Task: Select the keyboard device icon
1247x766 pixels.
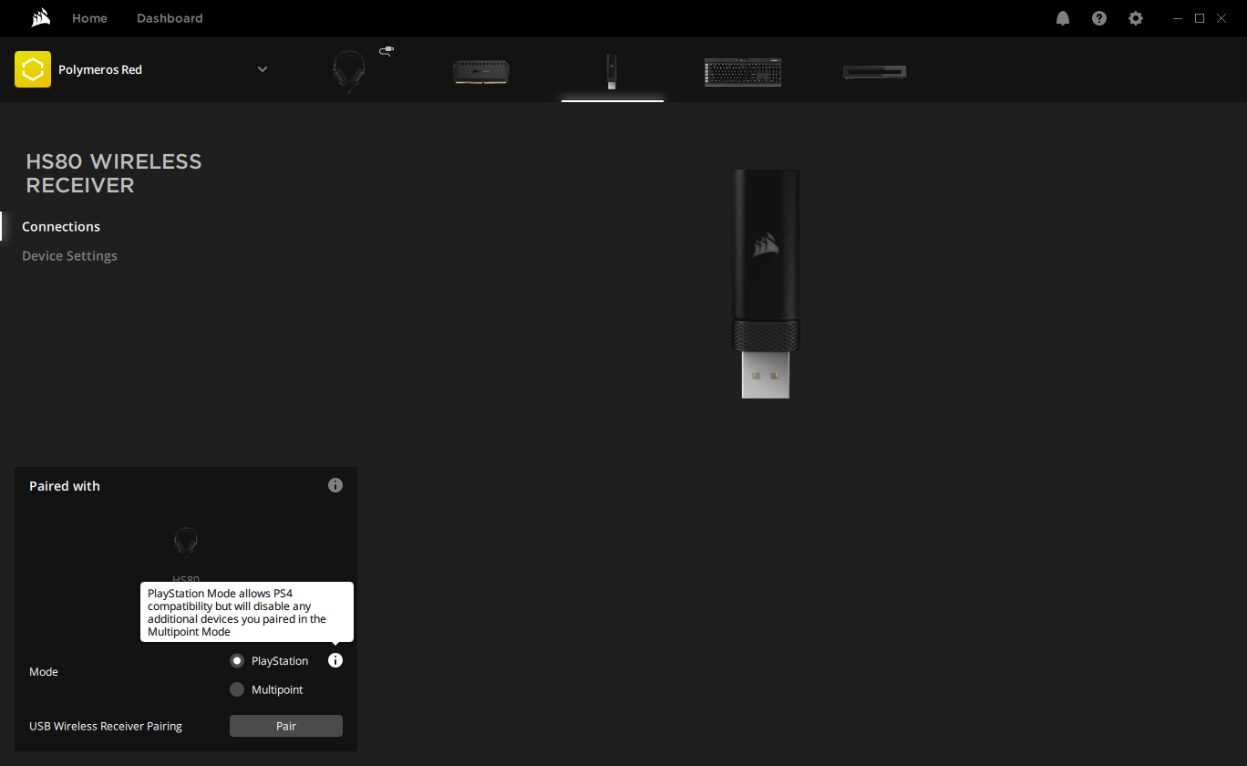Action: (x=743, y=71)
